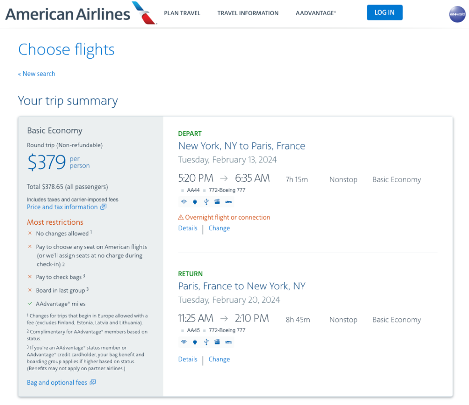Viewport: 469px width, 405px height.
Task: Expand Details for the departing flight
Action: pyautogui.click(x=188, y=228)
